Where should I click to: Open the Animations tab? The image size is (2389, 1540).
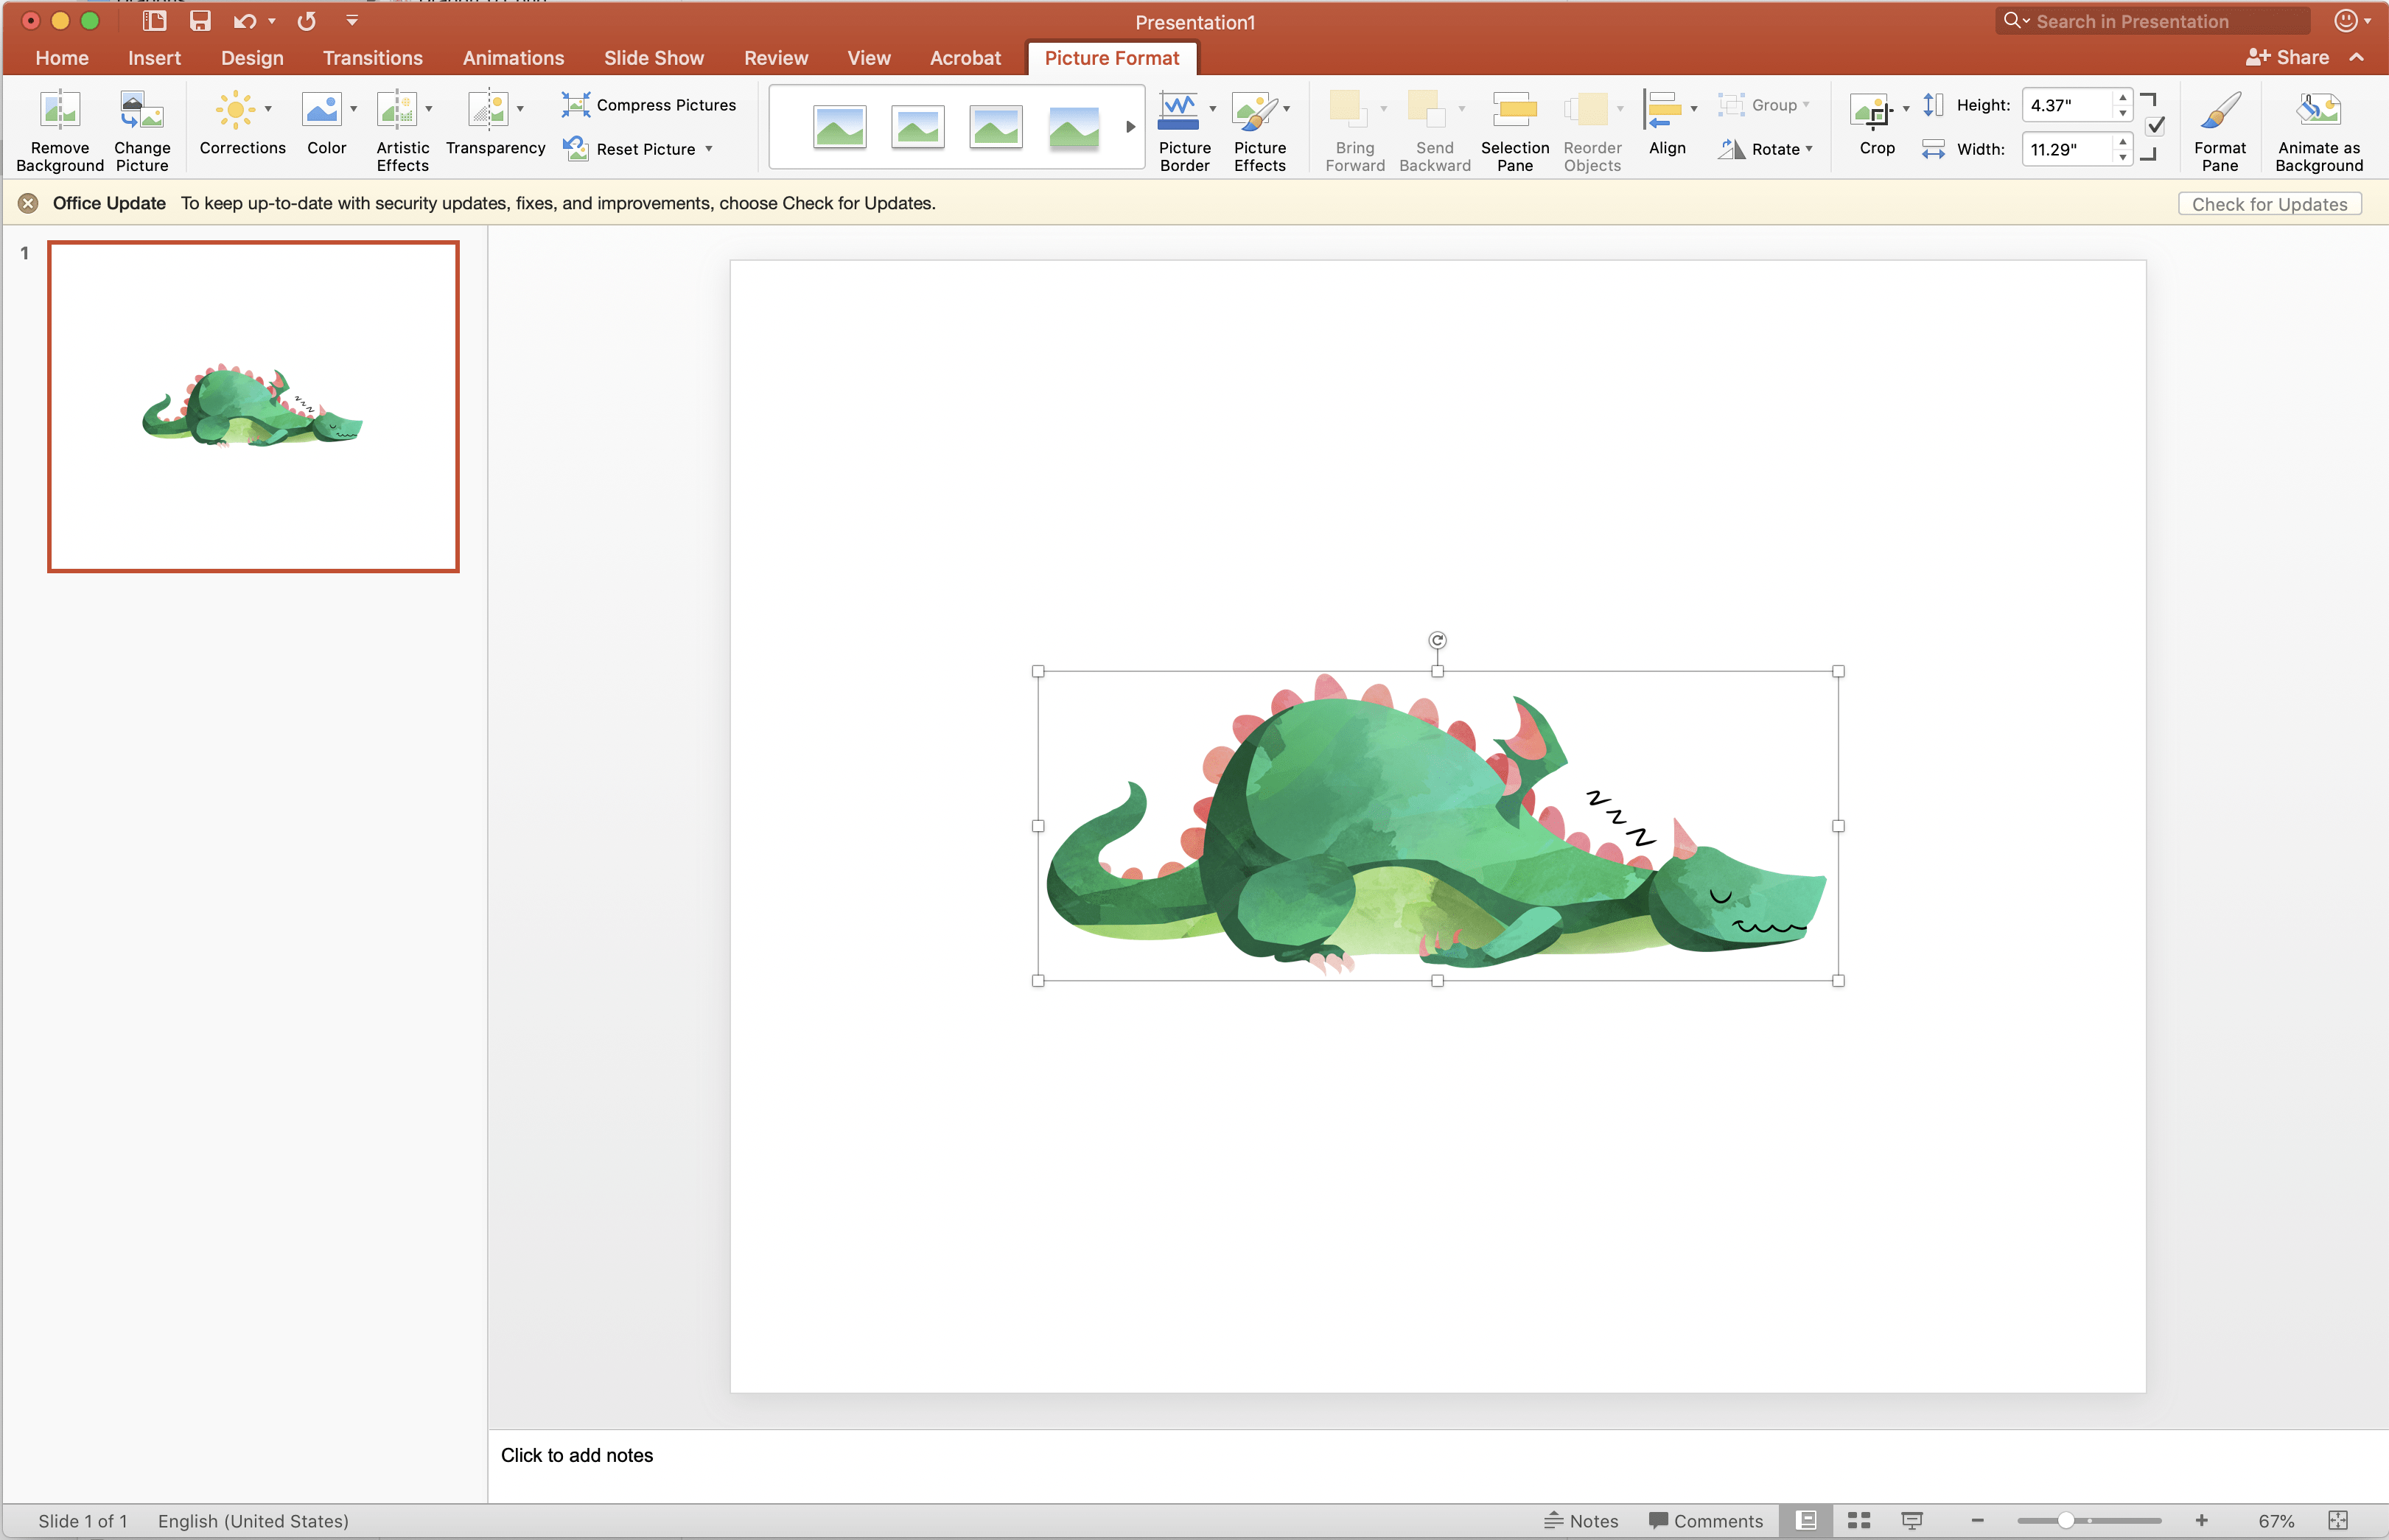coord(513,58)
